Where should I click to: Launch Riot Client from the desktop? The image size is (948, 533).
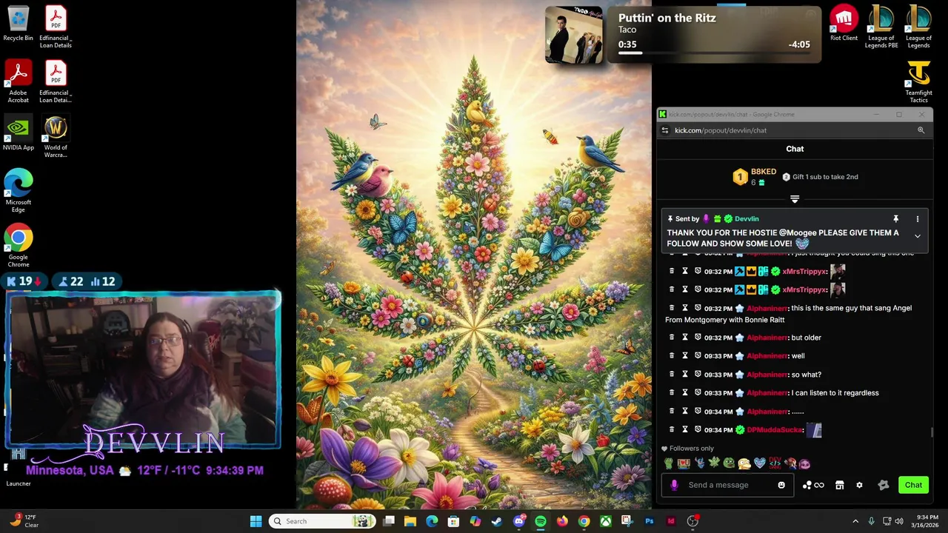tap(844, 23)
